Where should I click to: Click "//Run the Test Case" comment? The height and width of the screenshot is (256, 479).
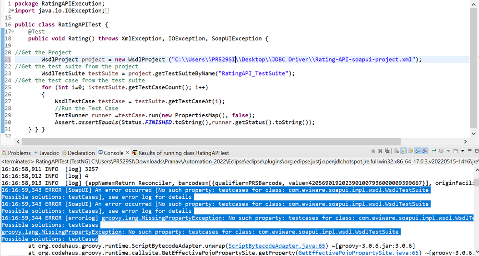pyautogui.click(x=86, y=108)
